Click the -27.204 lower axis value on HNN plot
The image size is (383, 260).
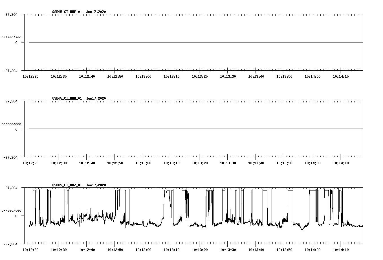pyautogui.click(x=10, y=158)
